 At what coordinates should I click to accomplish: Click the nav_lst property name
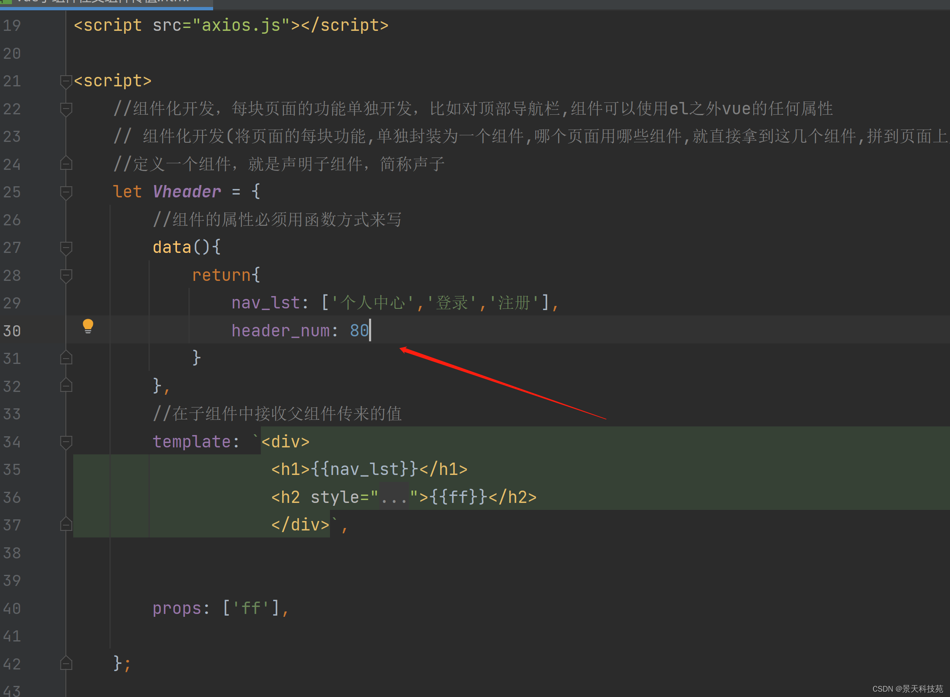[x=266, y=303]
